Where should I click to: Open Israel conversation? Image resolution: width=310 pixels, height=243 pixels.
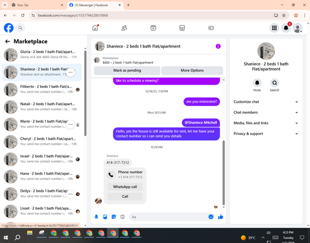(42, 160)
